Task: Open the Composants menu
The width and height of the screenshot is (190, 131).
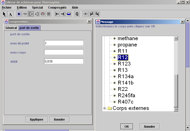Action: [57, 8]
